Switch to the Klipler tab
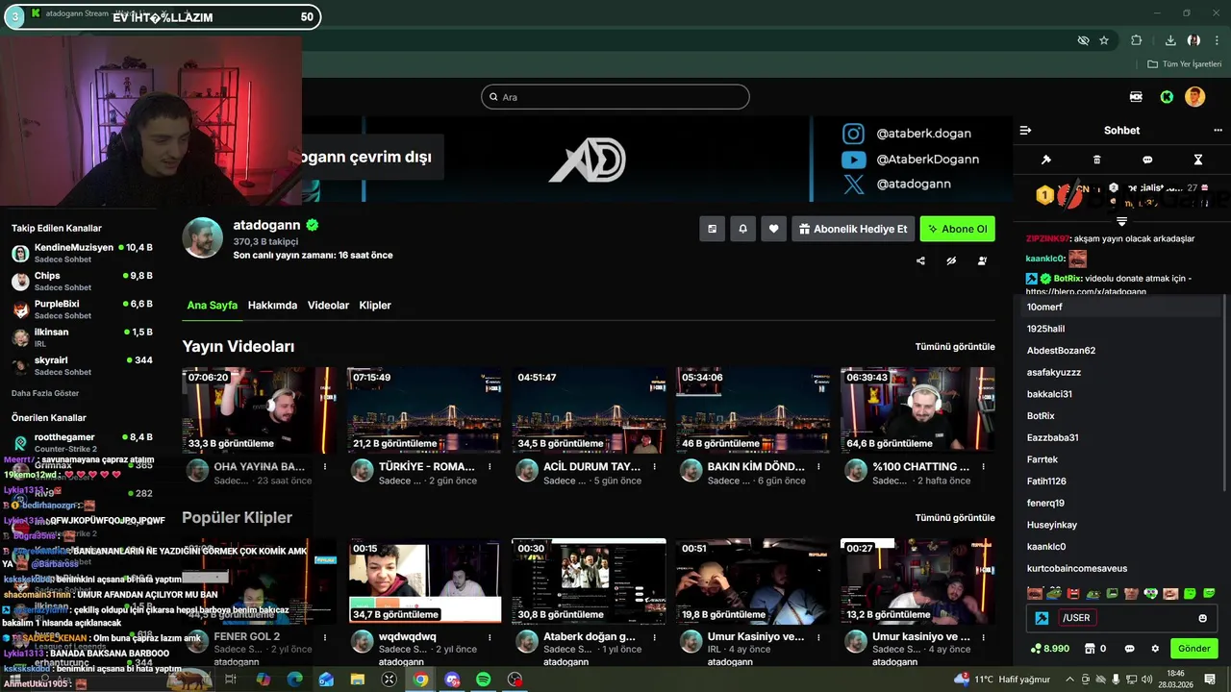Viewport: 1231px width, 692px height. click(375, 306)
